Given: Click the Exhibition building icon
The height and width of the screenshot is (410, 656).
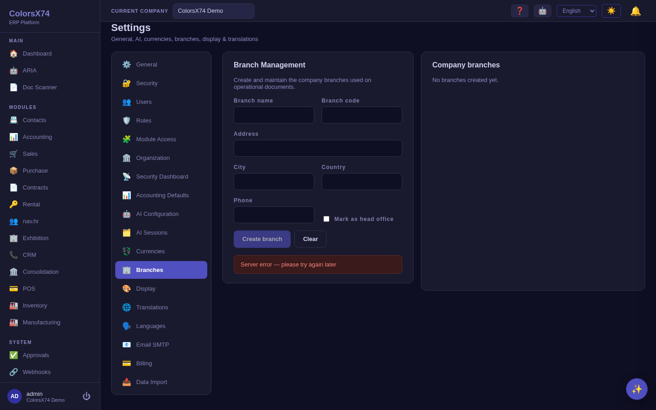Looking at the screenshot, I should point(14,238).
